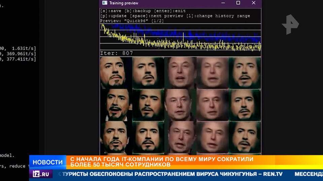Maximize the Training preview window
This screenshot has height=181, width=323.
(238, 3)
